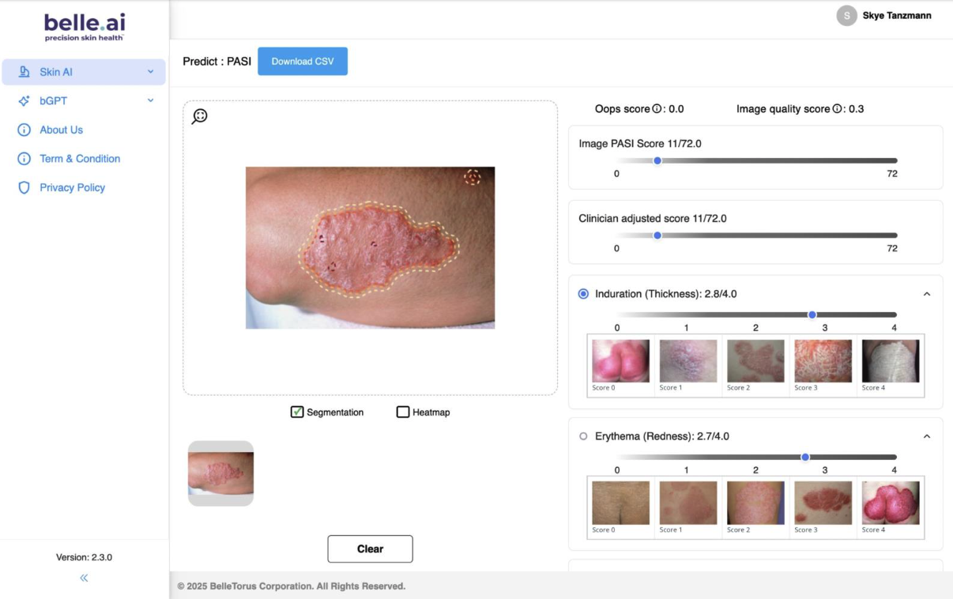The image size is (953, 599).
Task: Click the bGPT sparkle icon
Action: tap(24, 101)
